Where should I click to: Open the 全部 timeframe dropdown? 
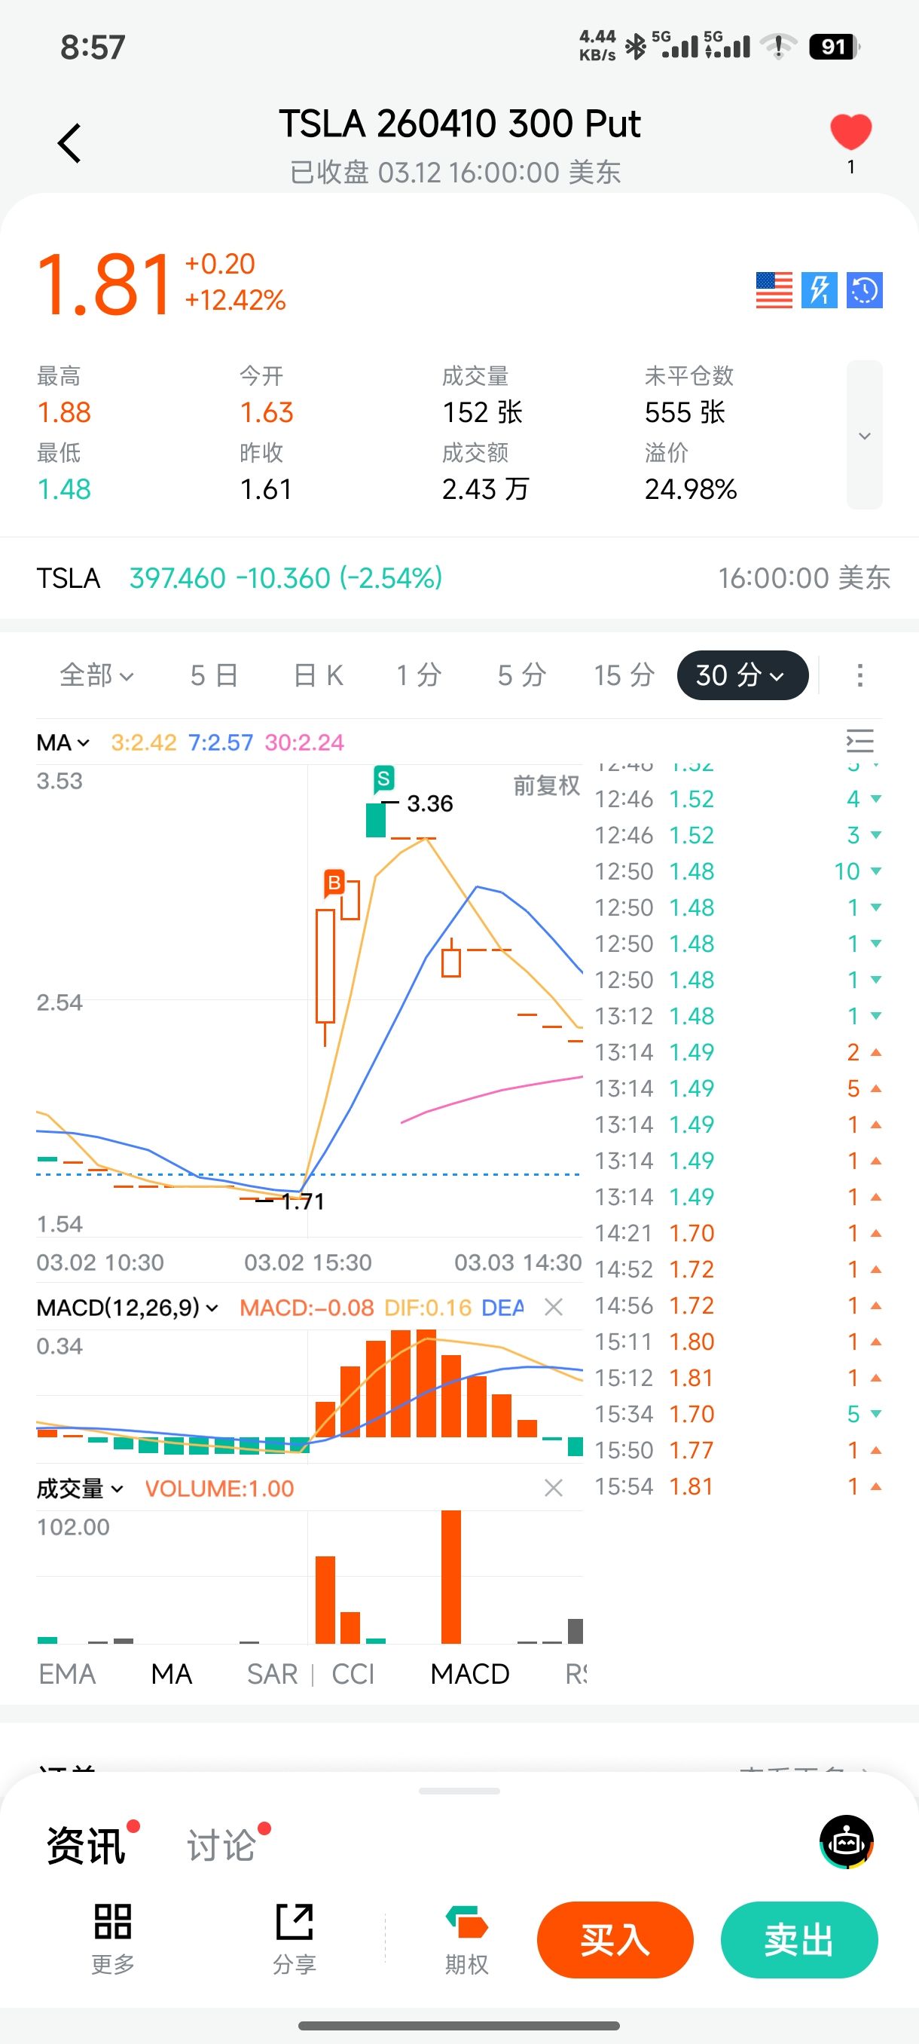click(96, 675)
